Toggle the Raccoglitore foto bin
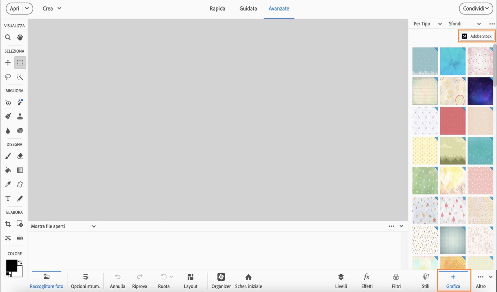 (46, 281)
